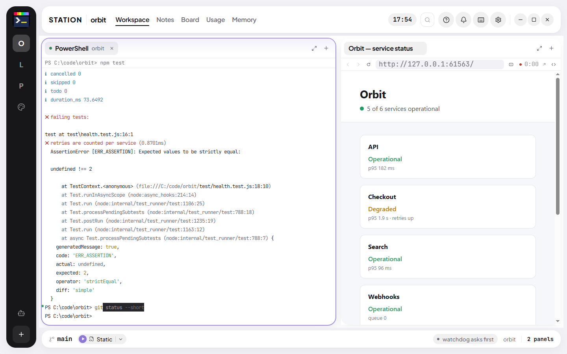Open the keyboard shortcuts icon
Image resolution: width=567 pixels, height=354 pixels.
[x=481, y=20]
